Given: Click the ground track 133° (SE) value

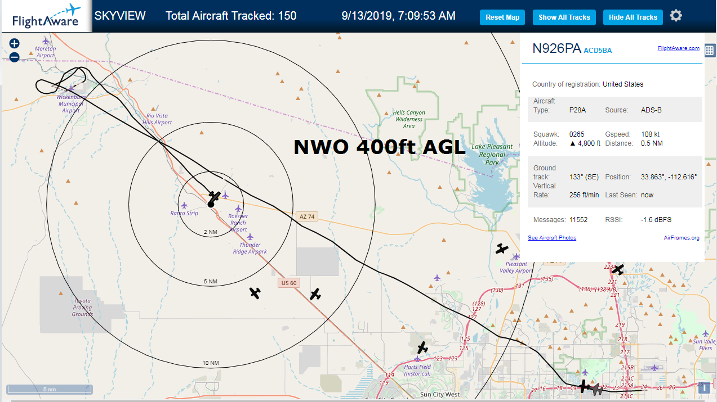Looking at the screenshot, I should (x=584, y=177).
